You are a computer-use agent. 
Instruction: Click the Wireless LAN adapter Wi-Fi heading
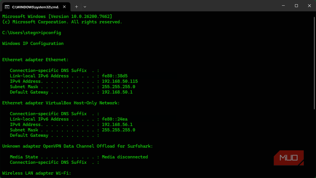(x=37, y=173)
